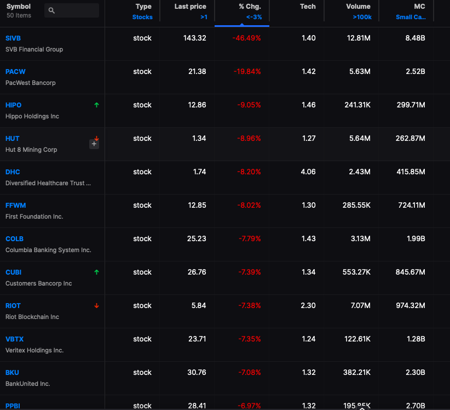Select the BankUnited Inc. company name

tap(27, 384)
